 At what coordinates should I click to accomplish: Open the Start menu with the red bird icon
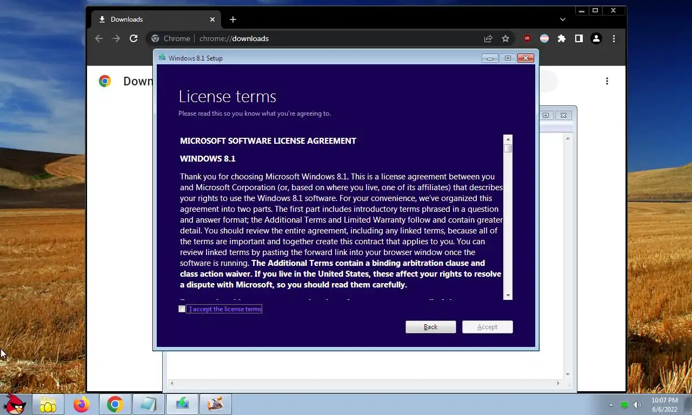(x=15, y=404)
